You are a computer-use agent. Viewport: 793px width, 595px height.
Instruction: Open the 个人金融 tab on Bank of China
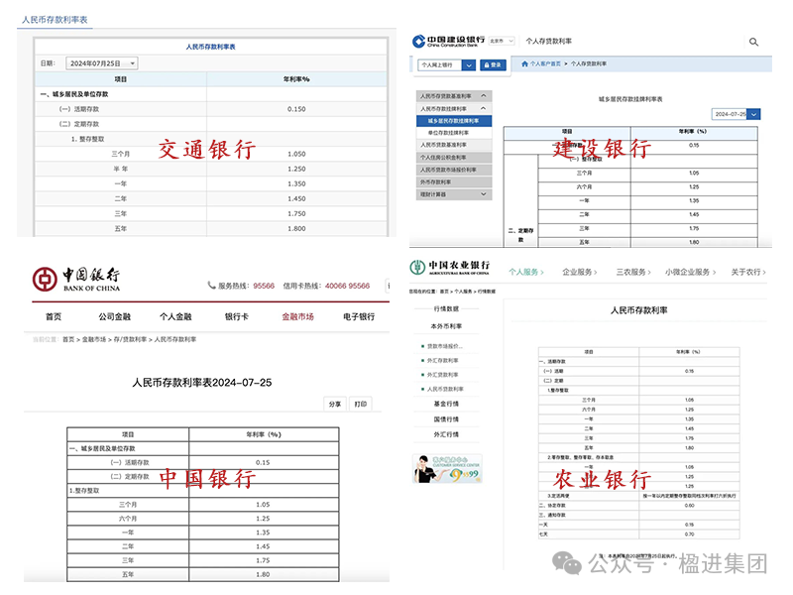[175, 316]
